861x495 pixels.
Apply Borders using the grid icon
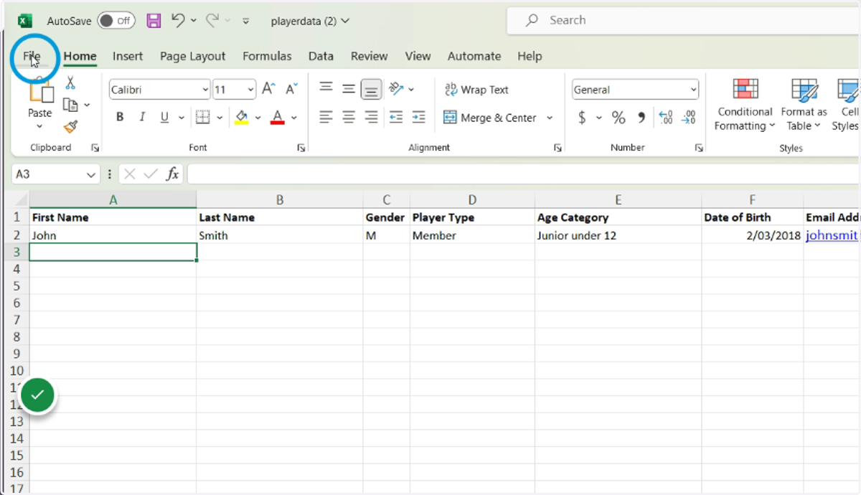(202, 118)
